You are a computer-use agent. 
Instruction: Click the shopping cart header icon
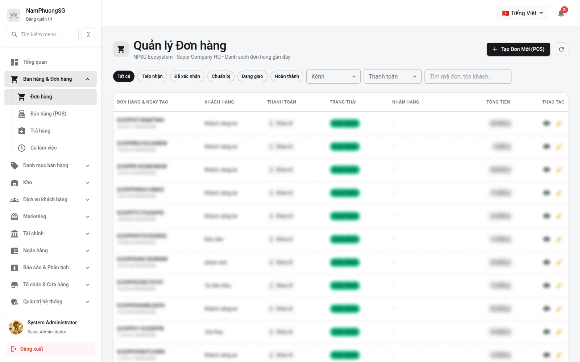121,49
